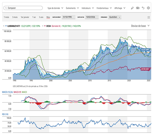Click the blue LU0048621477 legend color marker
The width and height of the screenshot is (153, 135).
[6, 26]
